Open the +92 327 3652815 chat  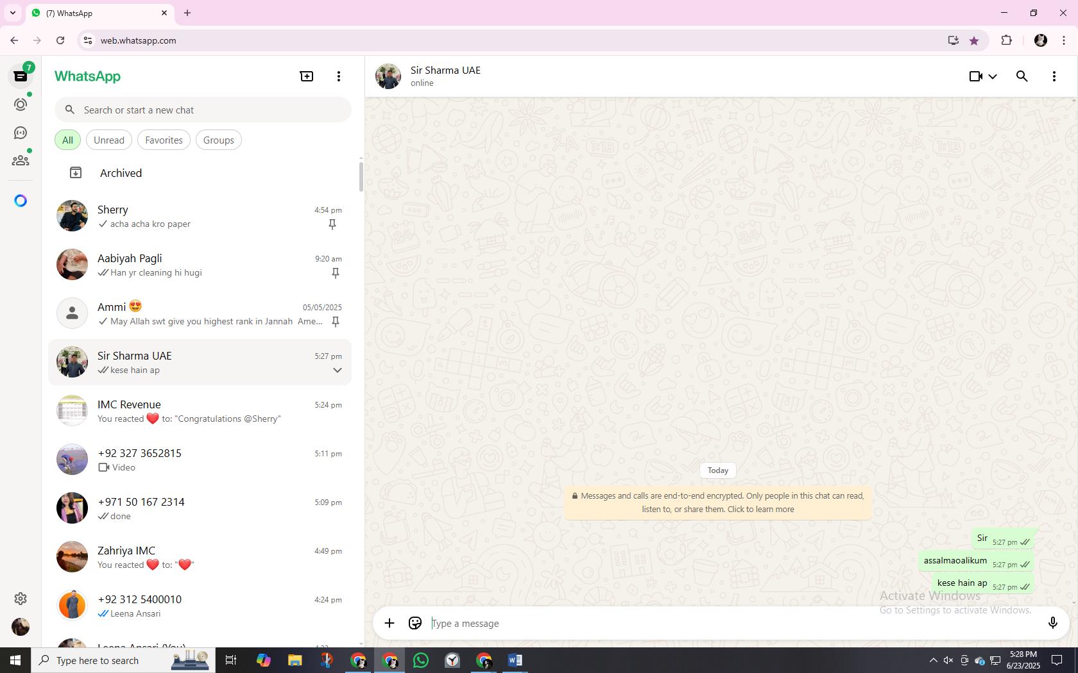(x=200, y=460)
